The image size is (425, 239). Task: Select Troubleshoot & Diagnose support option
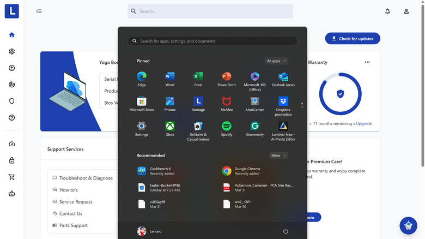click(x=86, y=178)
